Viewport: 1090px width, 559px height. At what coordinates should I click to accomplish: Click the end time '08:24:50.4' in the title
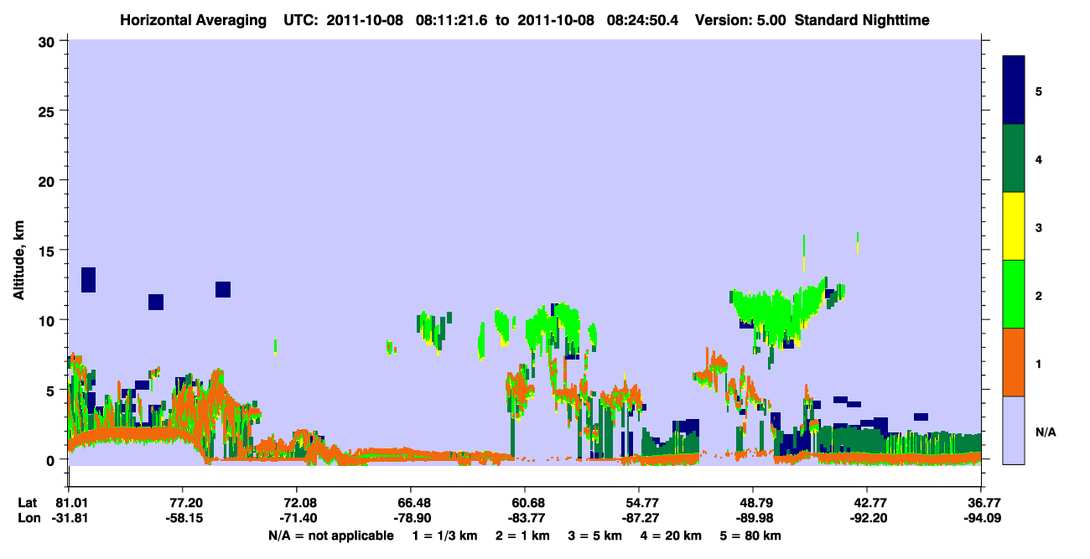point(642,20)
